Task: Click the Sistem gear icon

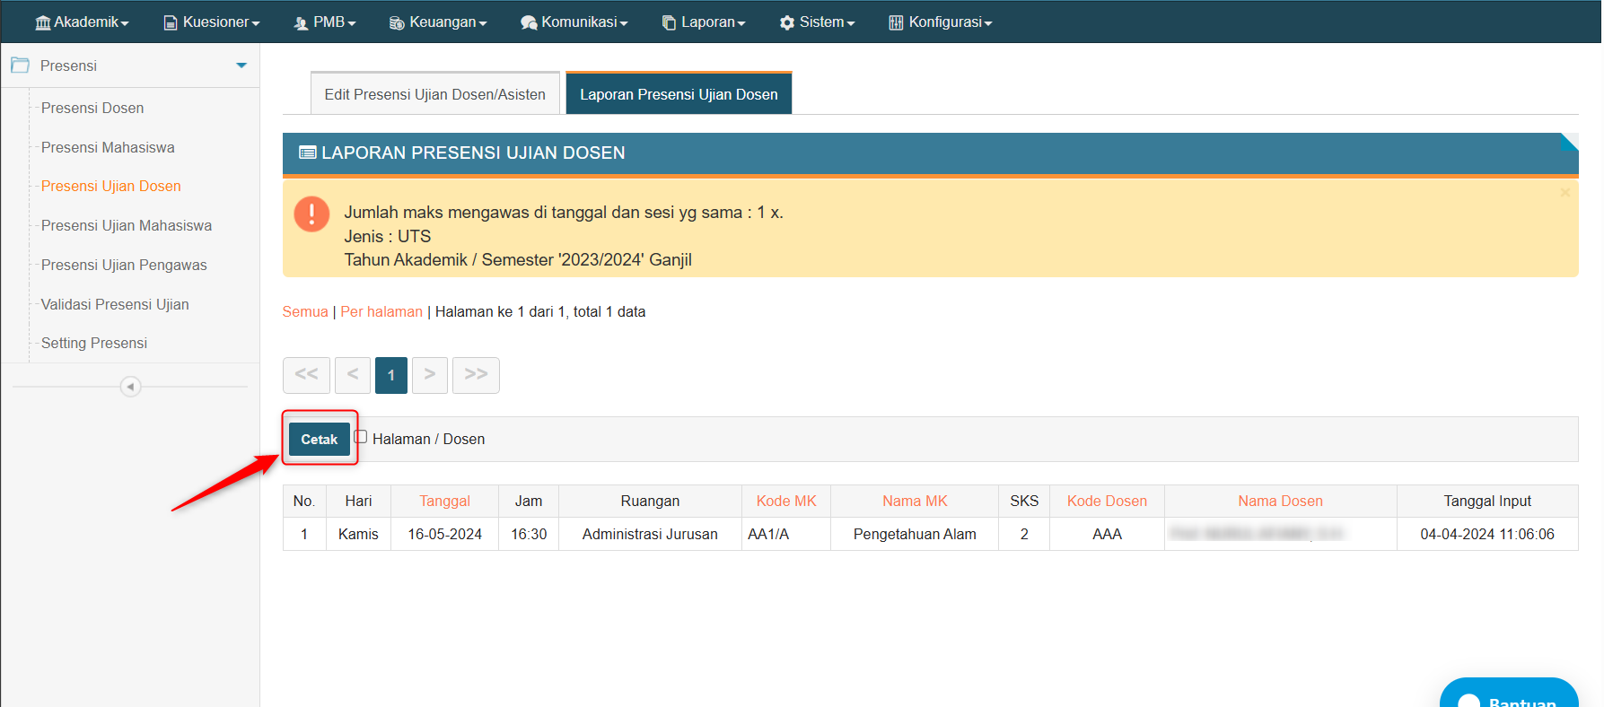Action: click(787, 22)
